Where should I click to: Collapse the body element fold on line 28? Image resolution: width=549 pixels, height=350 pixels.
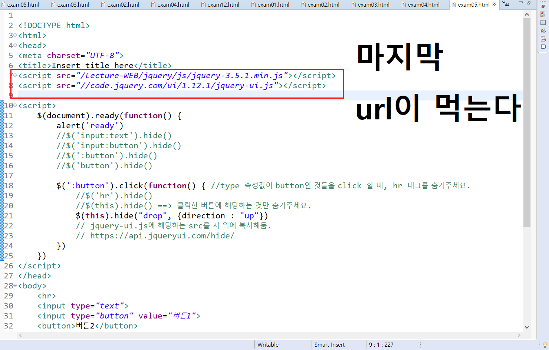[x=15, y=285]
